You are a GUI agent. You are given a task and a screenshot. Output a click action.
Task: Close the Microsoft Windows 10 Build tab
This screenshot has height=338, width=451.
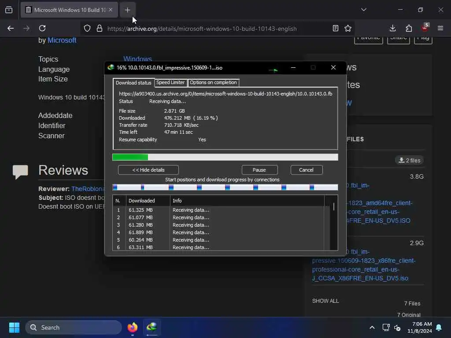[111, 10]
